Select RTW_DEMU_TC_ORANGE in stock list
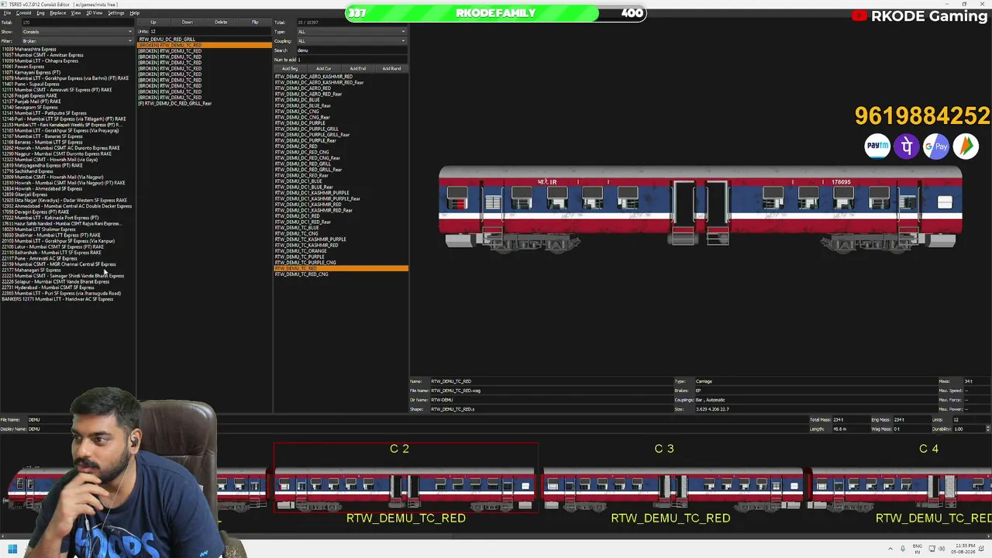Image resolution: width=992 pixels, height=558 pixels. pyautogui.click(x=301, y=251)
